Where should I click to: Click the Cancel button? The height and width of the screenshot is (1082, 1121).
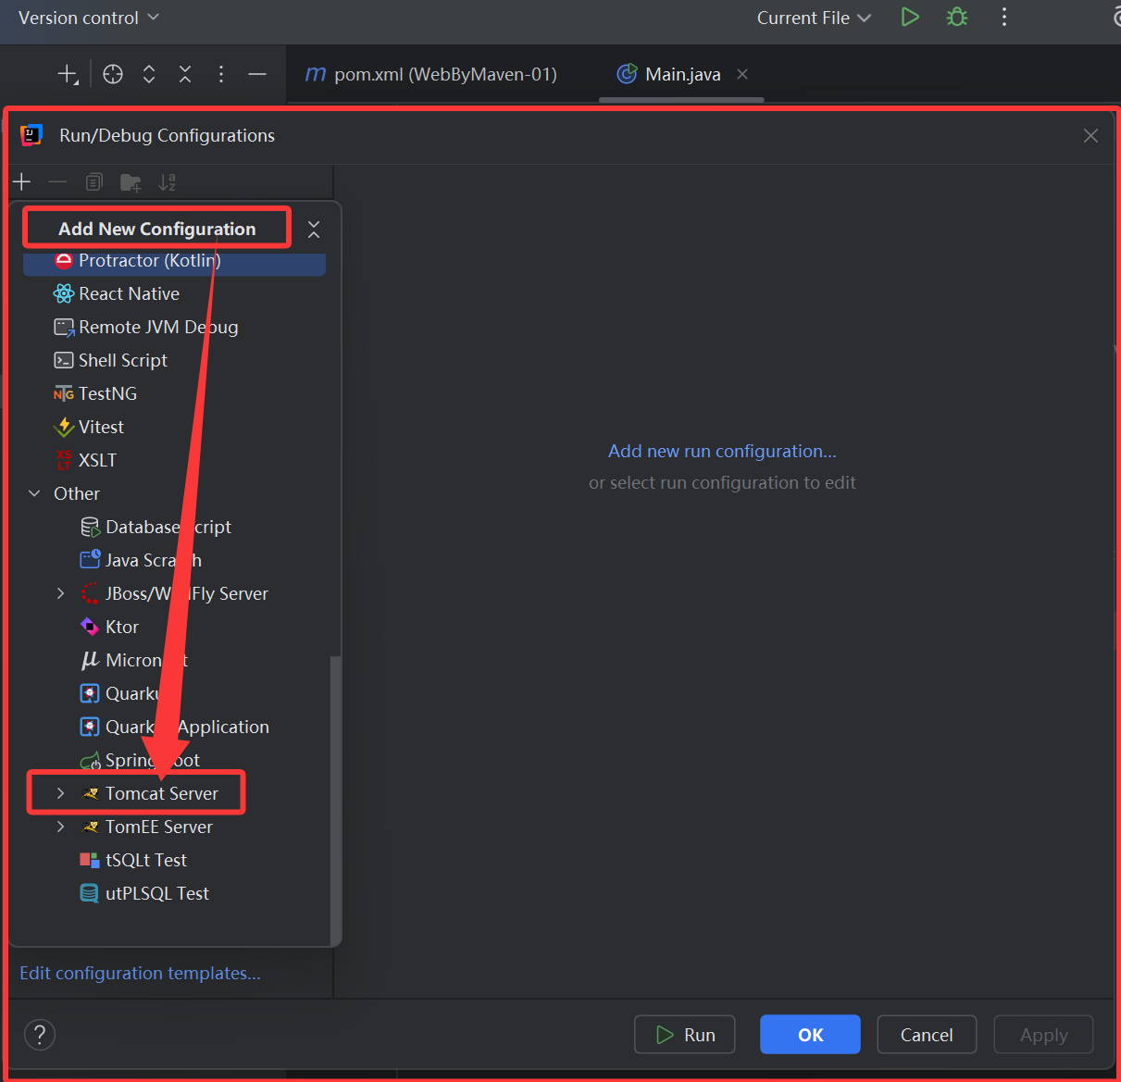click(x=927, y=1035)
